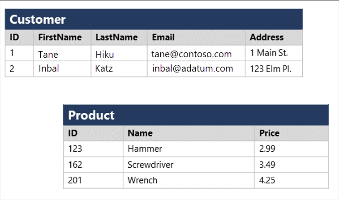Viewport: 339px width, 200px height.
Task: Click the Customer table title
Action: [38, 20]
